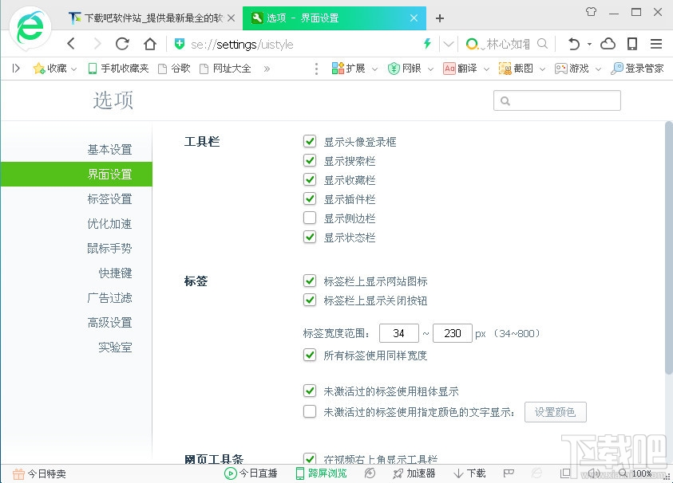Click the 设置颜色 button
The image size is (673, 483).
(555, 412)
